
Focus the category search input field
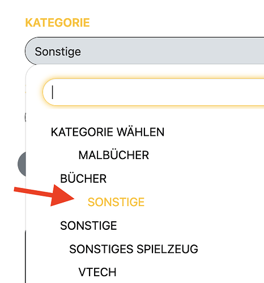point(154,92)
